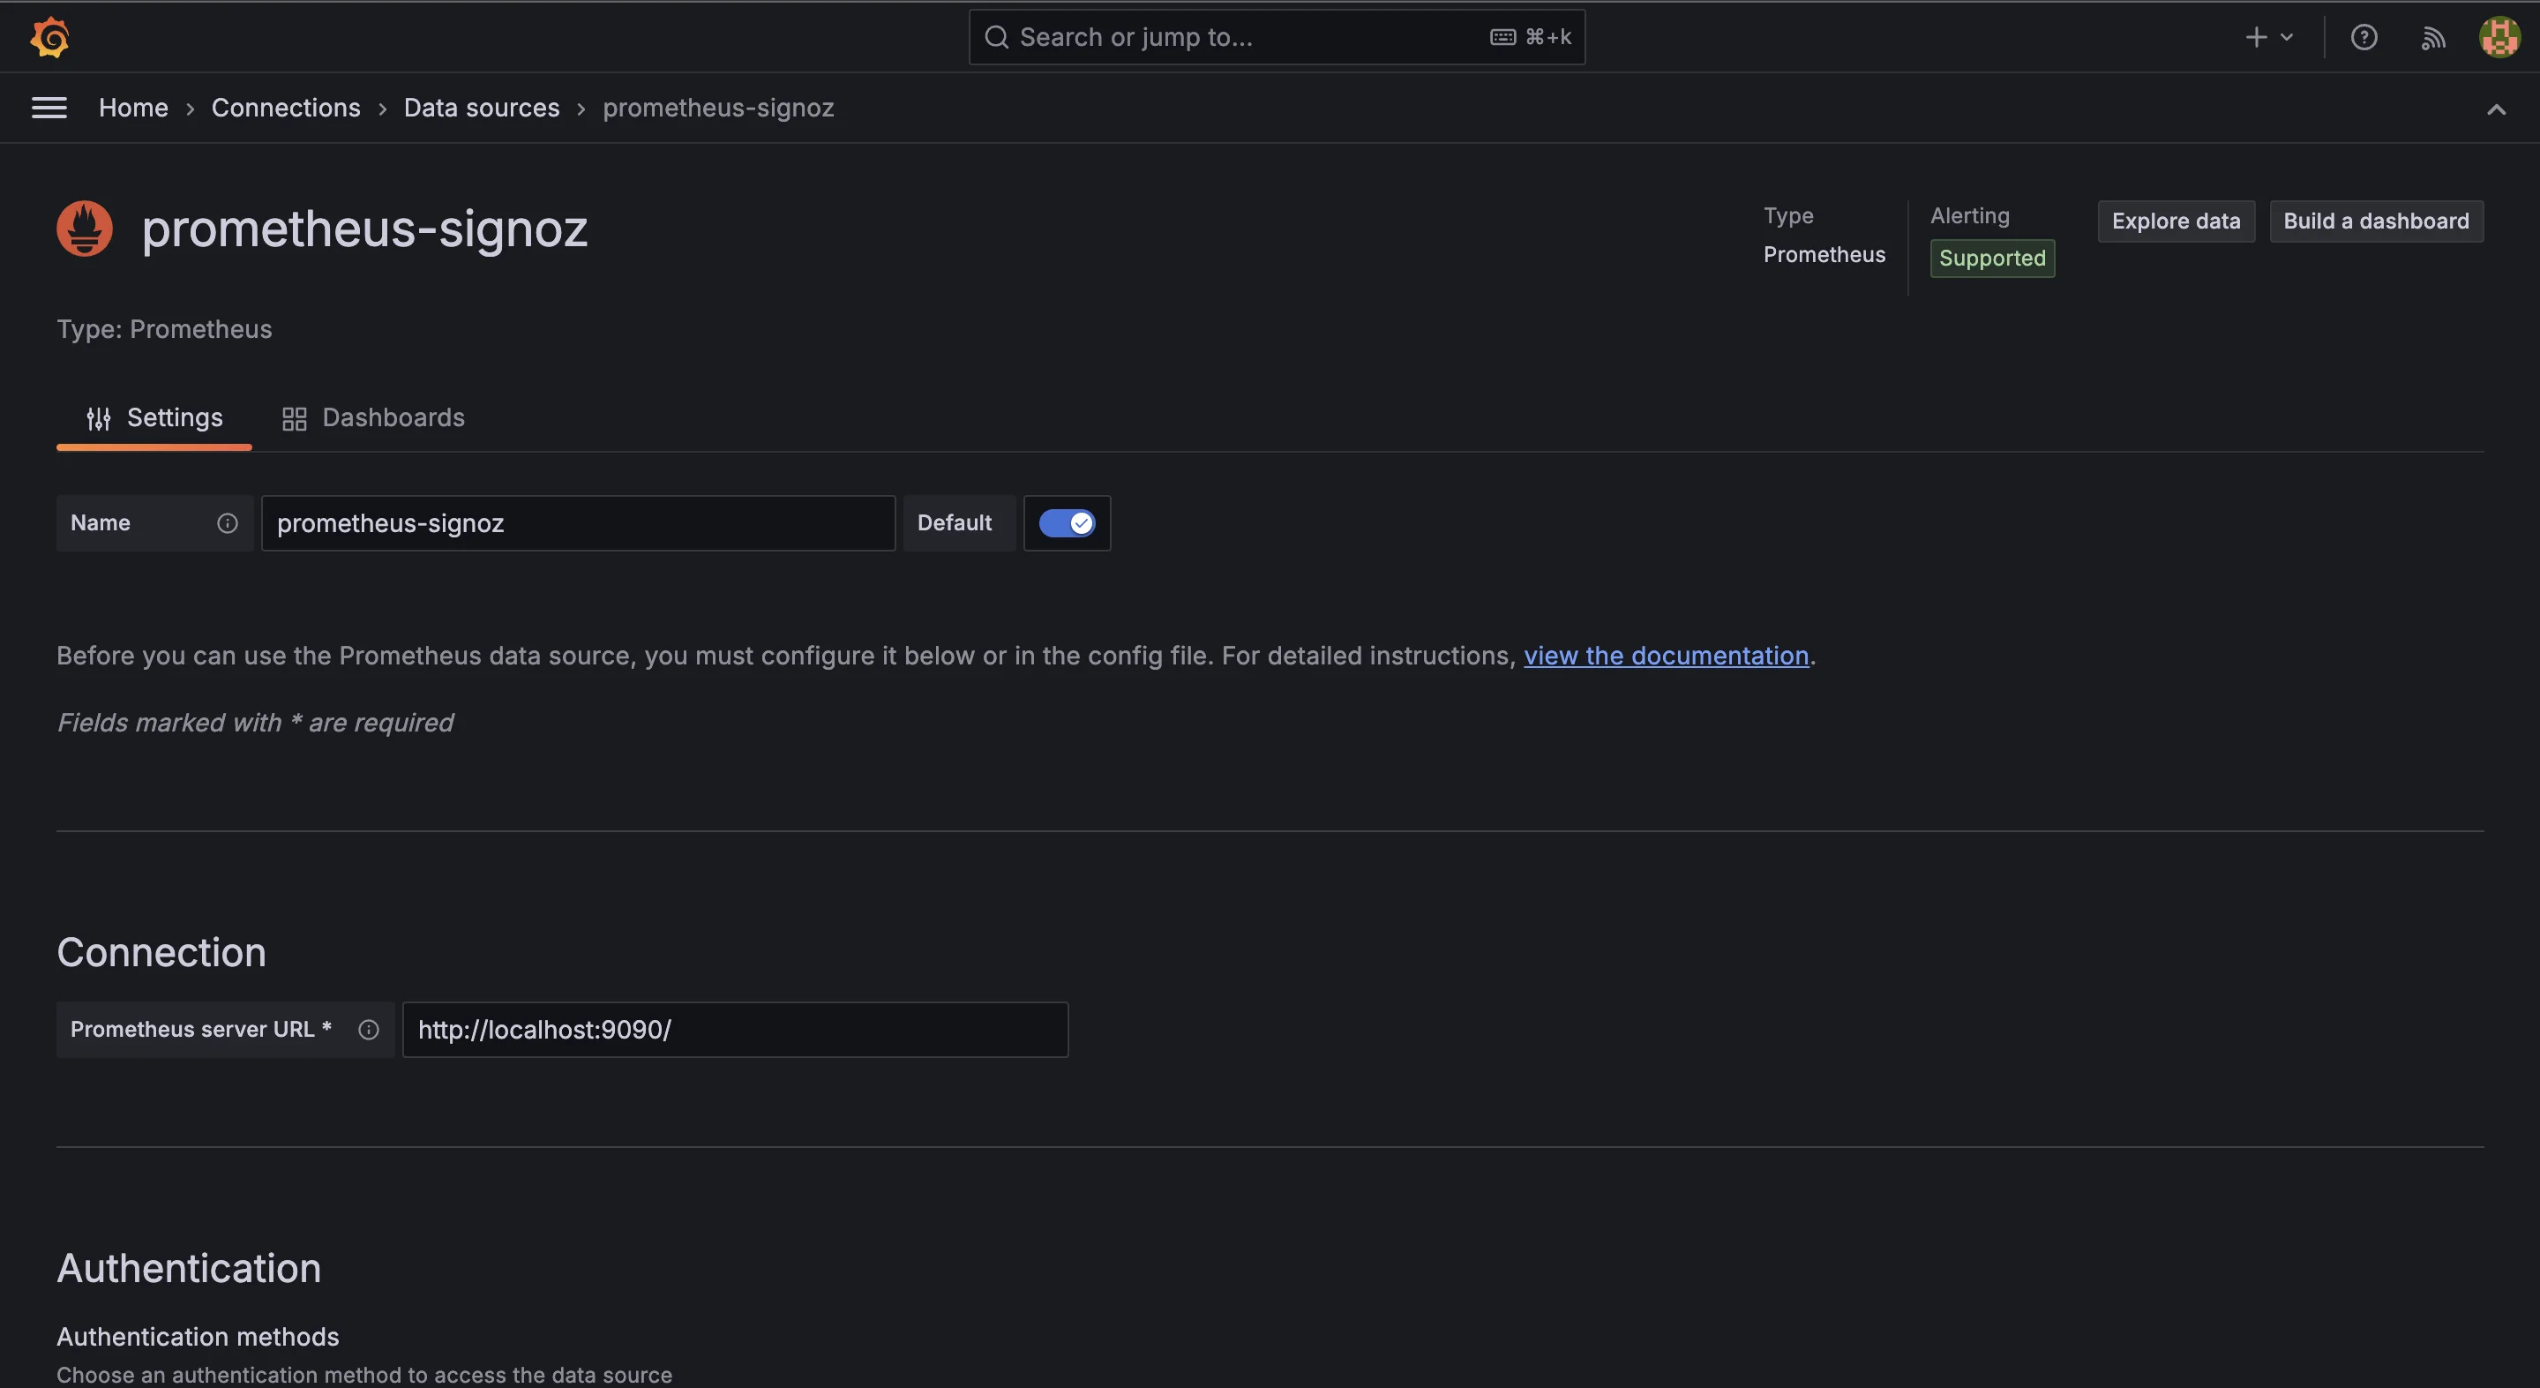Edit the Prometheus server URL field
2540x1388 pixels.
(x=735, y=1030)
